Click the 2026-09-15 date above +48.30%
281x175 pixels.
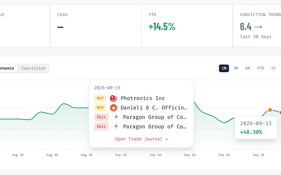pos(256,123)
